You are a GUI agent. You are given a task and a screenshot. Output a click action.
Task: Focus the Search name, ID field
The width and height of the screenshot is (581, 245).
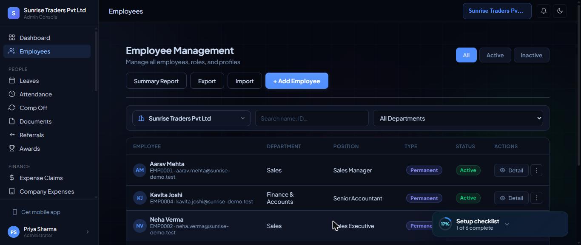pos(312,118)
